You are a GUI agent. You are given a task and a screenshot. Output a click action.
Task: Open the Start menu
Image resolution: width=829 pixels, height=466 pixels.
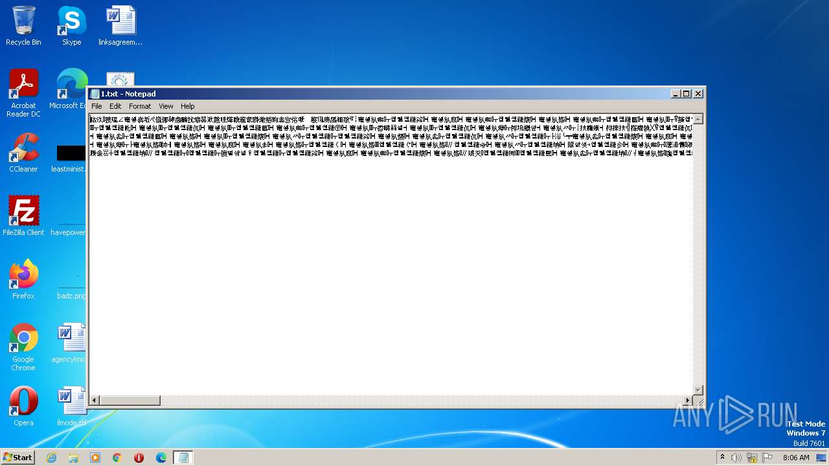click(x=18, y=457)
